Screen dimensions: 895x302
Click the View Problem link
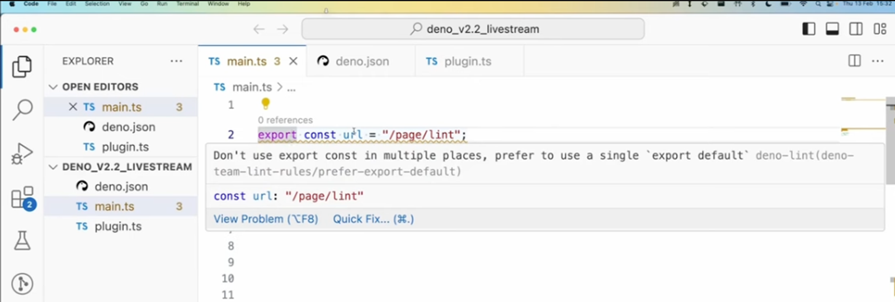[x=266, y=219]
